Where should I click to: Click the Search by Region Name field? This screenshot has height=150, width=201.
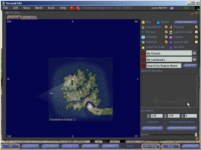coord(164,66)
